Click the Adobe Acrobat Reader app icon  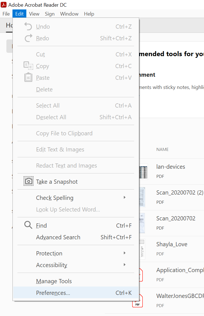click(4, 5)
